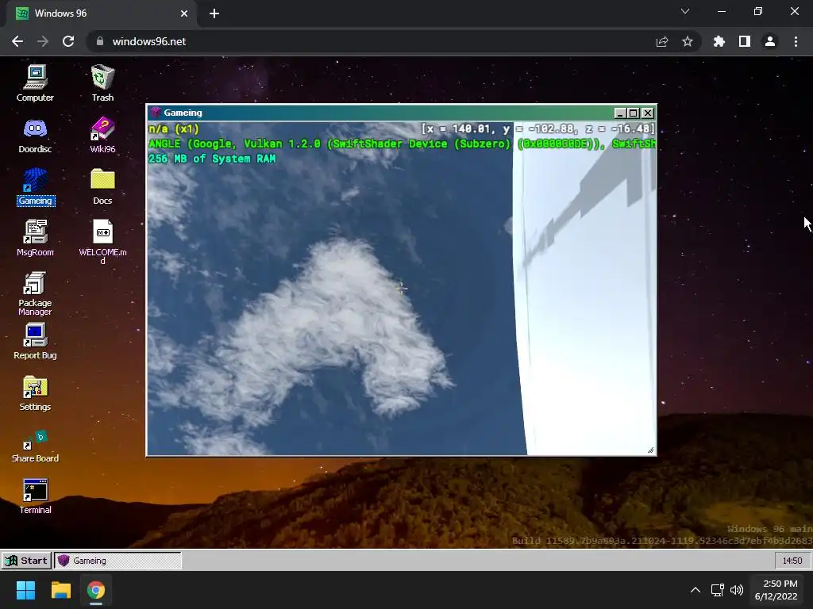Reload the windows96.net page
This screenshot has width=813, height=609.
[68, 41]
